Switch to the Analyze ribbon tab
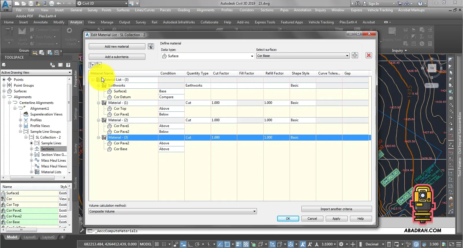The width and height of the screenshot is (463, 248). [x=76, y=22]
